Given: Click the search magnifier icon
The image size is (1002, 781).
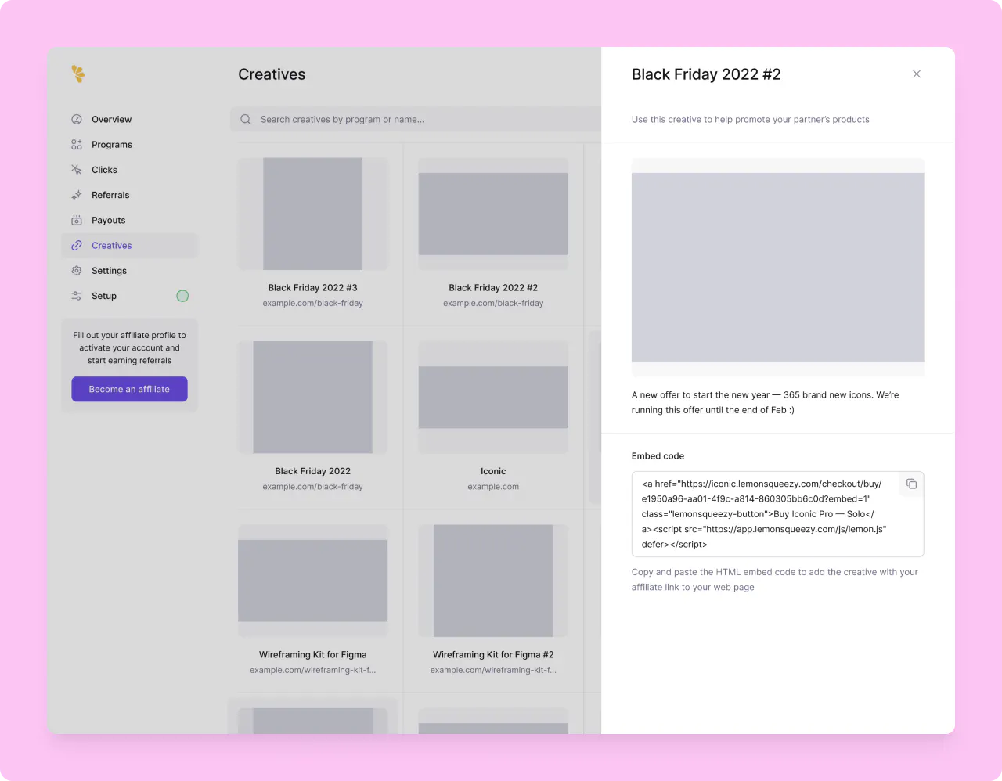Looking at the screenshot, I should click(x=246, y=120).
